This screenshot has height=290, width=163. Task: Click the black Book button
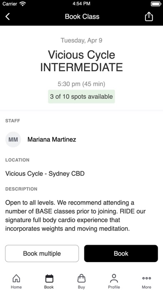pyautogui.click(x=121, y=253)
